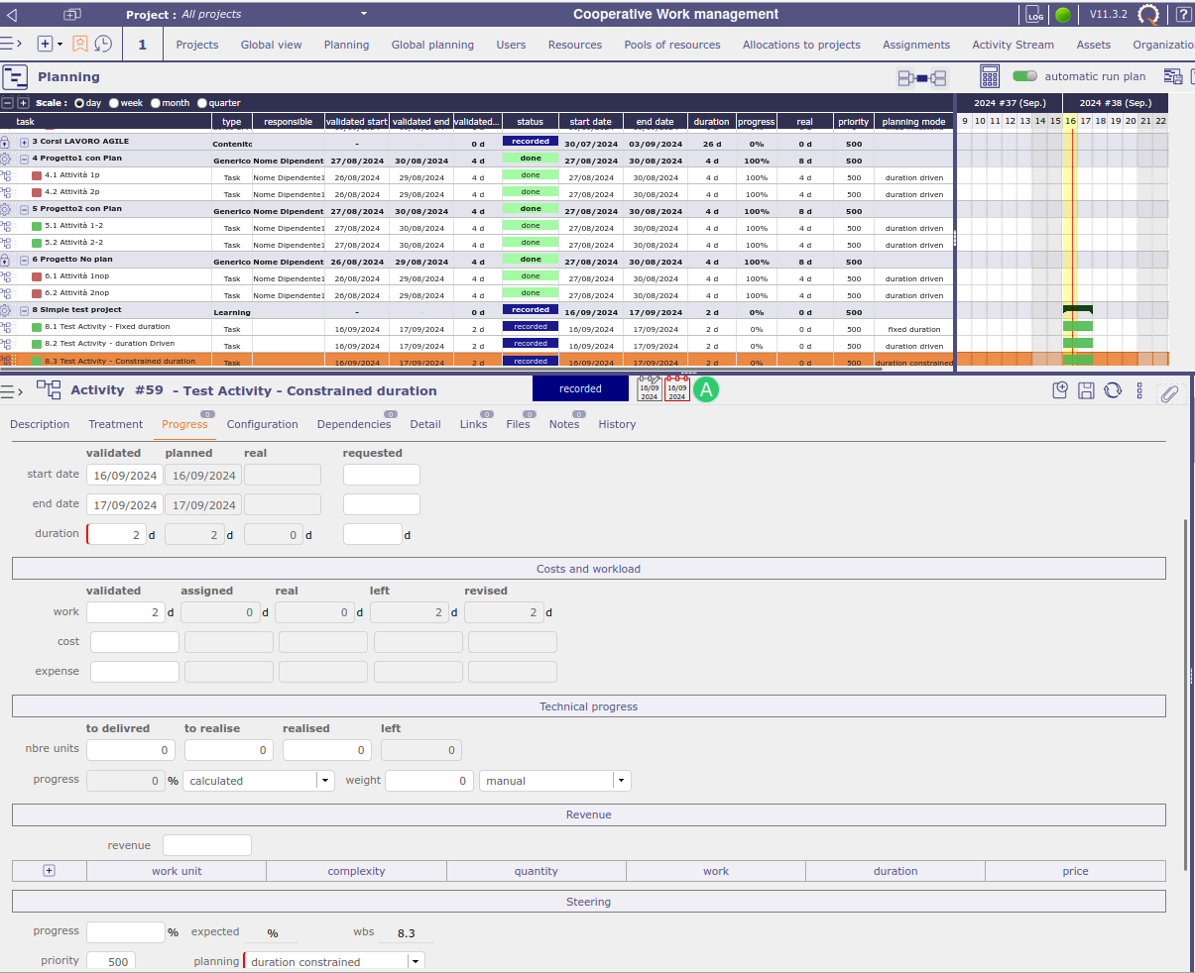Toggle the automatic run plan switch
The image size is (1195, 973).
click(x=1024, y=76)
